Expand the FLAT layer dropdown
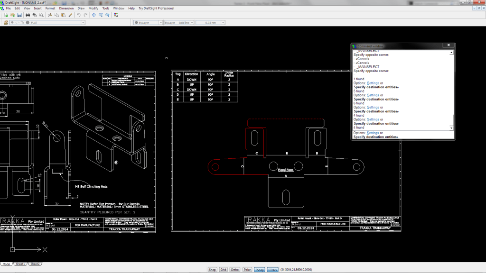Viewport: 486px width, 273px height. tap(83, 22)
